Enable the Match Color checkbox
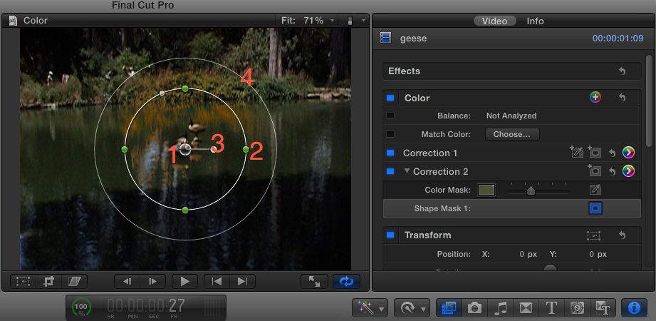The width and height of the screenshot is (656, 321). click(x=390, y=134)
